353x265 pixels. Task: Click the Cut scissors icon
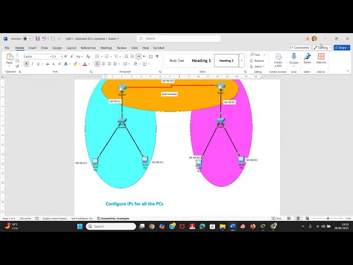pyautogui.click(x=17, y=55)
